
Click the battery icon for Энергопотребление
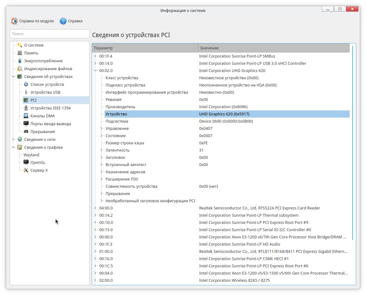[20, 61]
